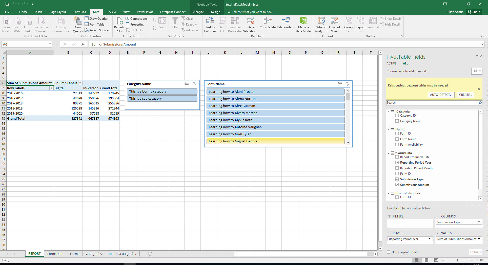
Task: Enable Defer Layout Update
Action: [389, 252]
